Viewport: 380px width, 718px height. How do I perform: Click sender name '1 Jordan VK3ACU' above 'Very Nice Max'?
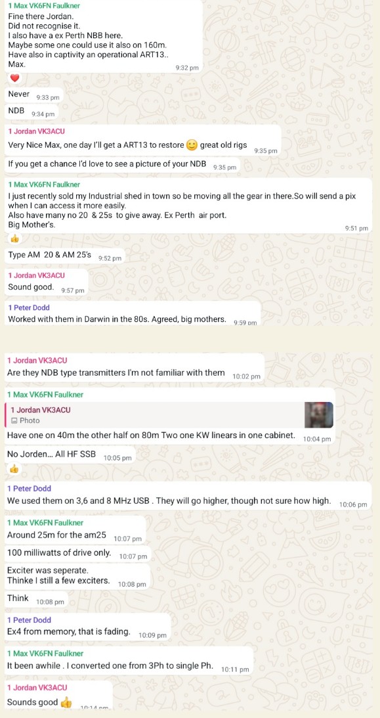(x=37, y=131)
